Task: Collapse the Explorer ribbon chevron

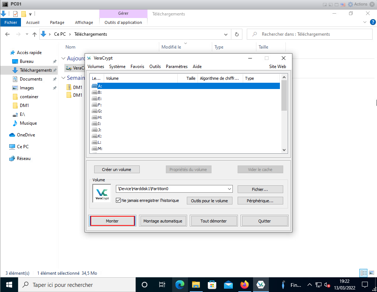Action: (x=365, y=22)
